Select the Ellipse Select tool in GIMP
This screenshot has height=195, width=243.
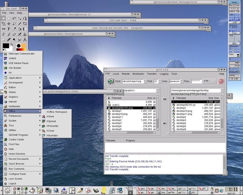[9, 18]
